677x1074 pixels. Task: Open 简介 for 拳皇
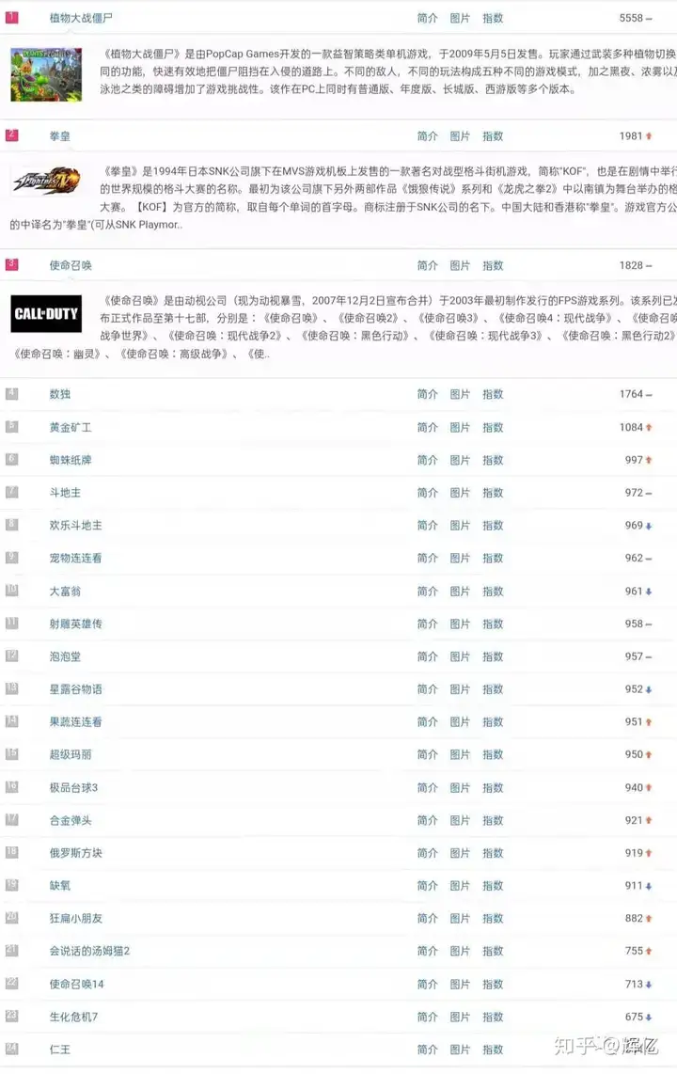coord(427,136)
